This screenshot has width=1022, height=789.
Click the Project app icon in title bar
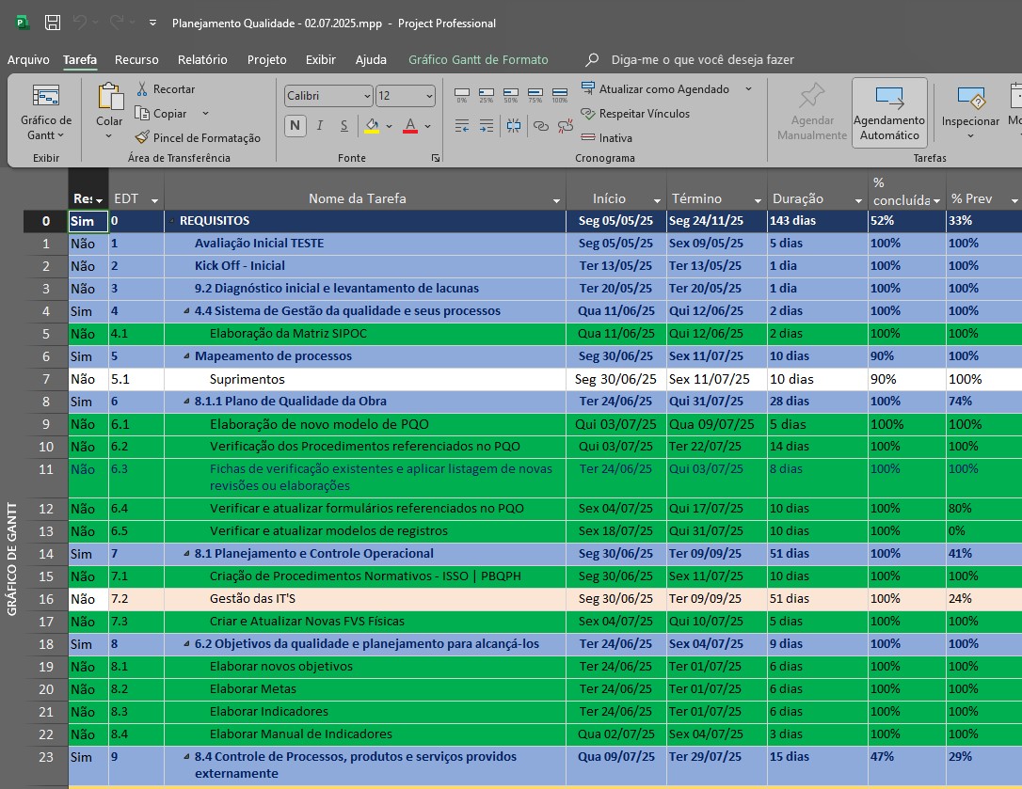click(x=23, y=23)
